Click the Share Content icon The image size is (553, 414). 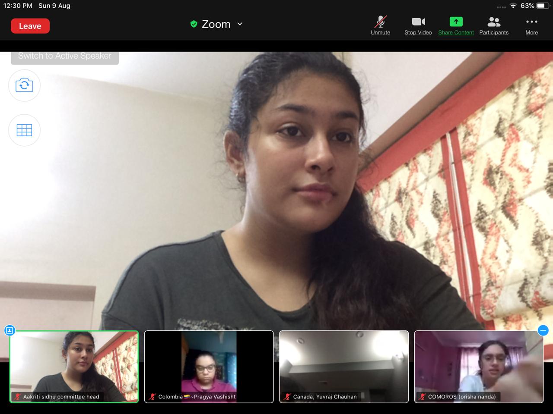tap(456, 25)
